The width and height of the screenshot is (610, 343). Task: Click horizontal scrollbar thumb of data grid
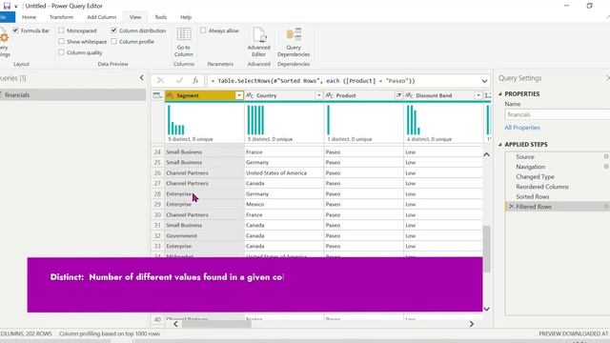pyautogui.click(x=216, y=324)
